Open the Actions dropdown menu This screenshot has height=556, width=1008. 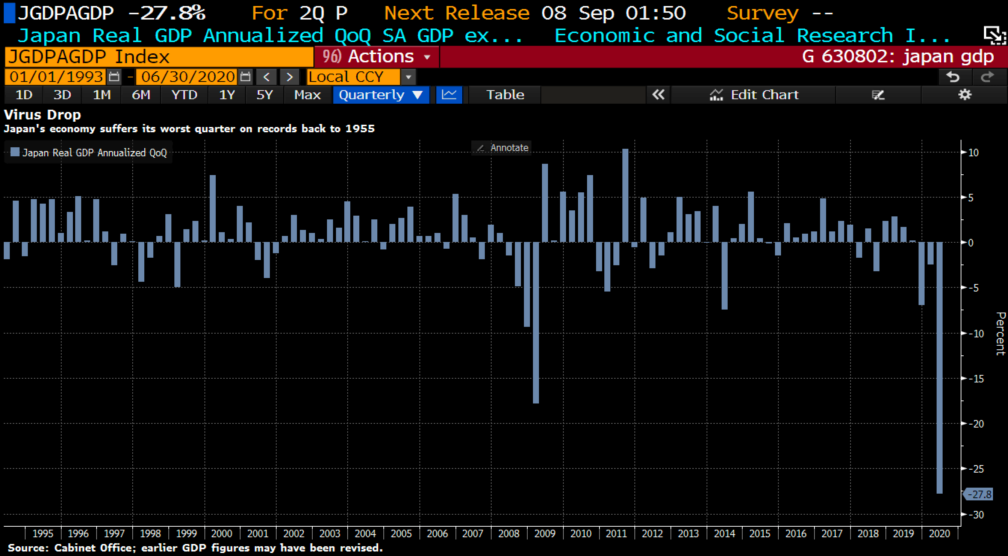pos(377,56)
